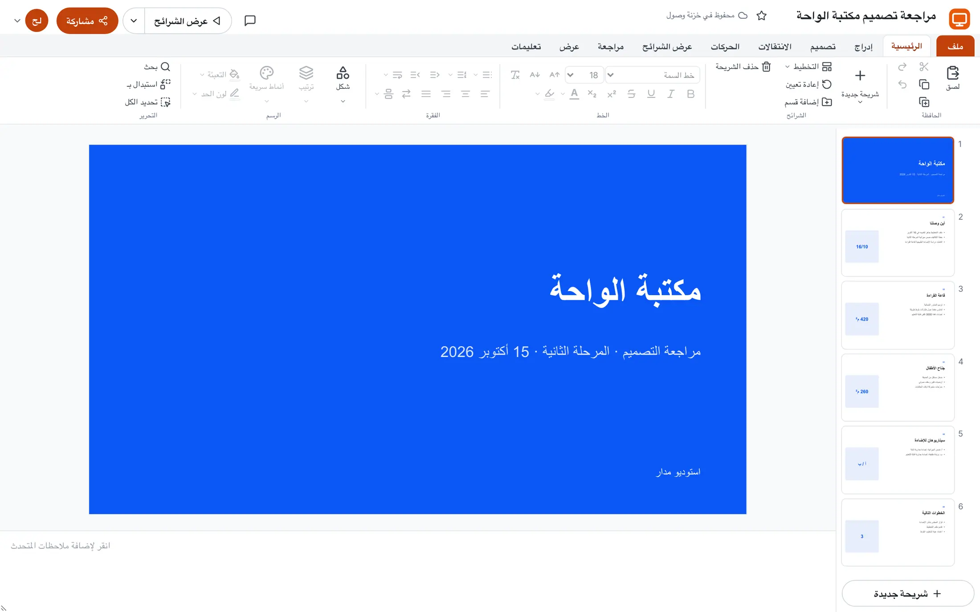This screenshot has width=980, height=612.
Task: Click the text highlight color swatch
Action: point(550,94)
